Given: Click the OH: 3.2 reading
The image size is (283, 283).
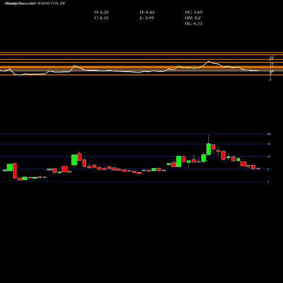Looking at the screenshot, I should point(192,18).
